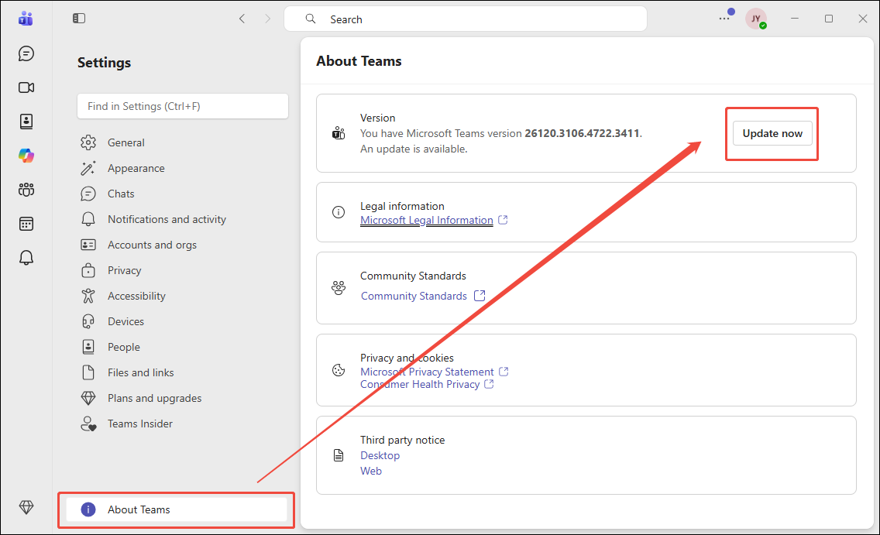Open the Contacts icon in app bar
880x535 pixels.
click(x=26, y=121)
